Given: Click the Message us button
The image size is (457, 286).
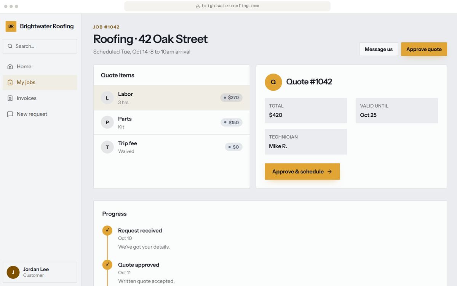Looking at the screenshot, I should click(x=379, y=49).
